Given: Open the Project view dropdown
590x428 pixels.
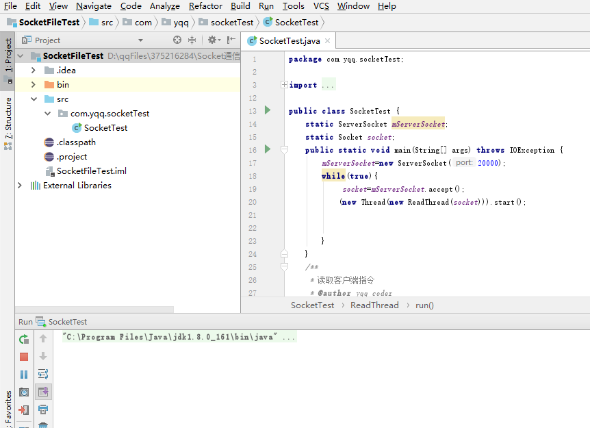Looking at the screenshot, I should coord(141,40).
